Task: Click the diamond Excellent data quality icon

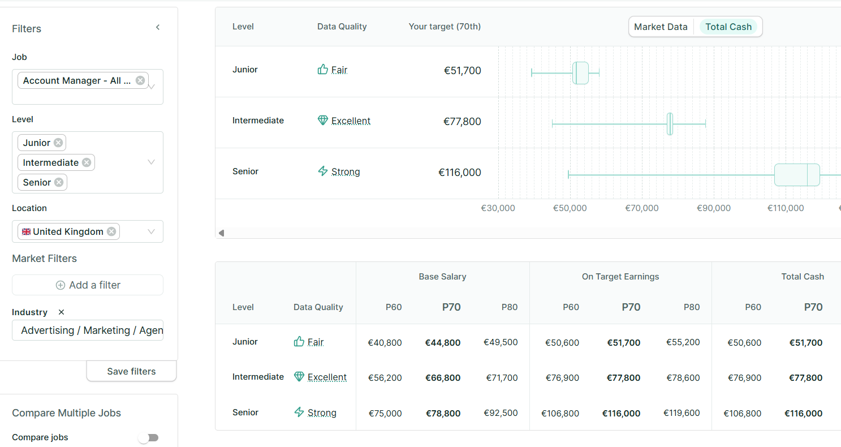Action: pyautogui.click(x=322, y=121)
